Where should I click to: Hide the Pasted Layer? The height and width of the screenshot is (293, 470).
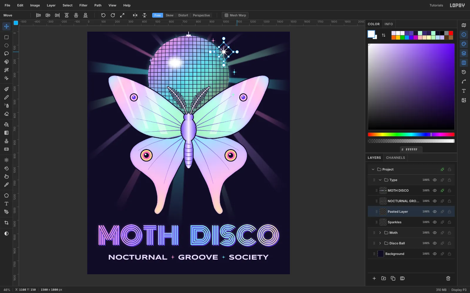(435, 212)
